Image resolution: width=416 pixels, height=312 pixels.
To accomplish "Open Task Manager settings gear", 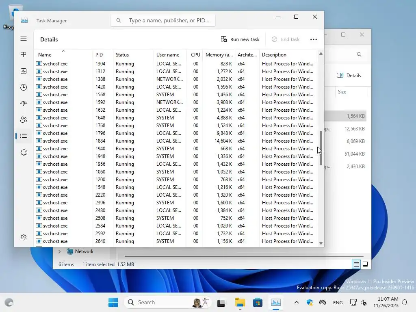I will [x=24, y=237].
